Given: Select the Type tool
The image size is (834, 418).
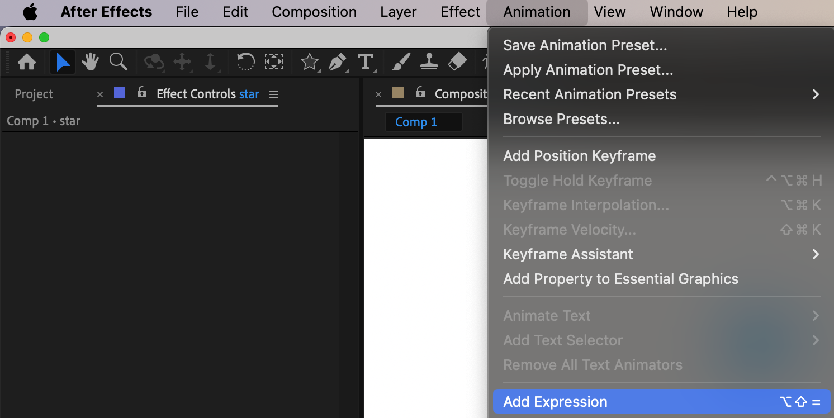Looking at the screenshot, I should click(366, 62).
